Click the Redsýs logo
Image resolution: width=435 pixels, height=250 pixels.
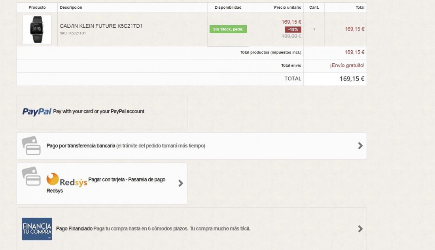point(67,180)
